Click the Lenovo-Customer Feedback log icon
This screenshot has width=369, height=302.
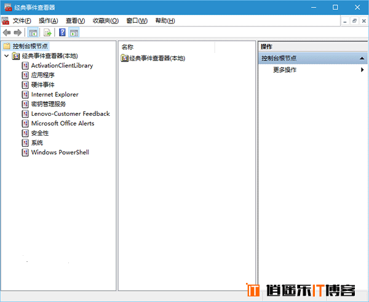point(25,114)
